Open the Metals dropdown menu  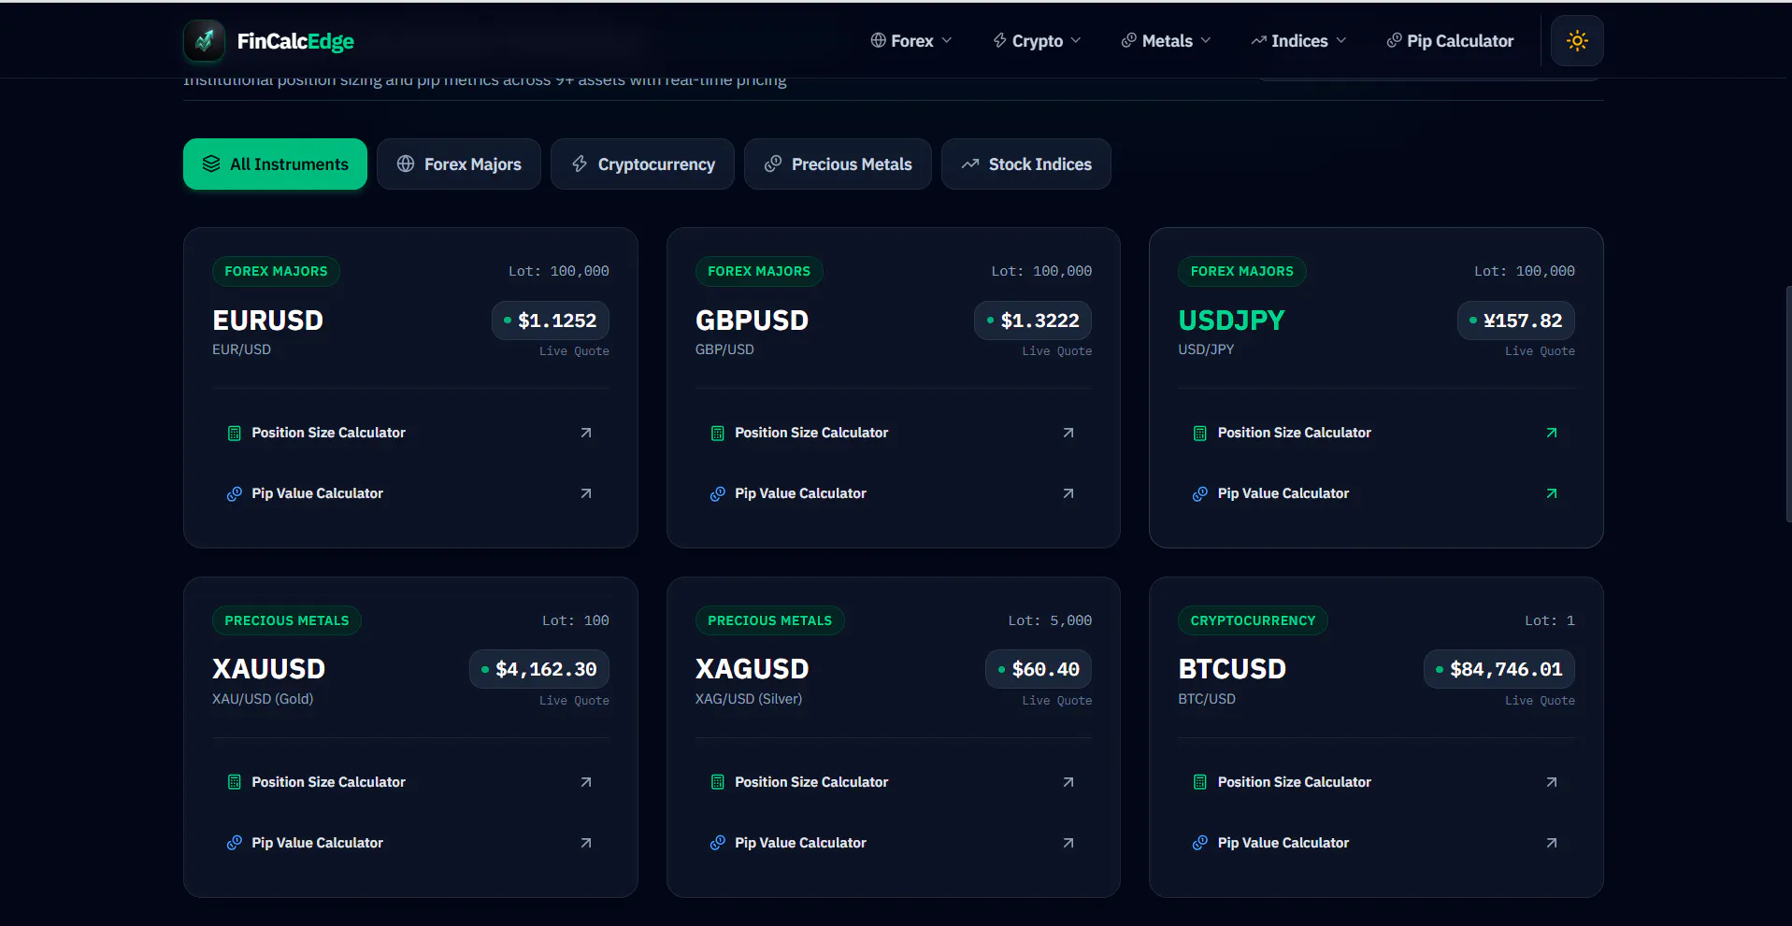click(1166, 41)
